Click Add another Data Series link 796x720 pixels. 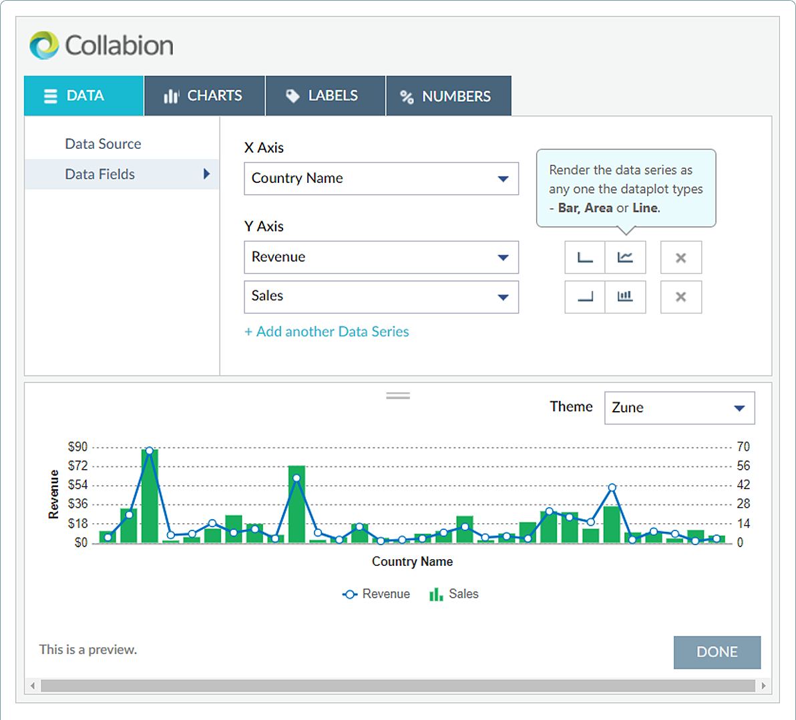(327, 332)
